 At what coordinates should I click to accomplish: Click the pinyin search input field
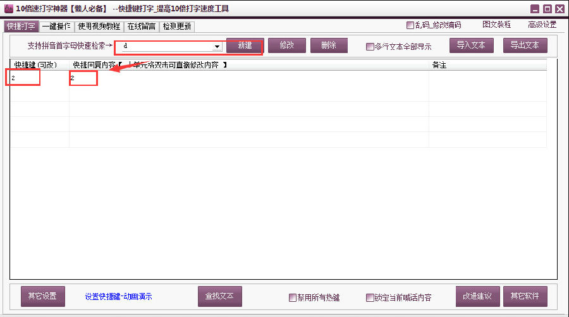click(167, 46)
